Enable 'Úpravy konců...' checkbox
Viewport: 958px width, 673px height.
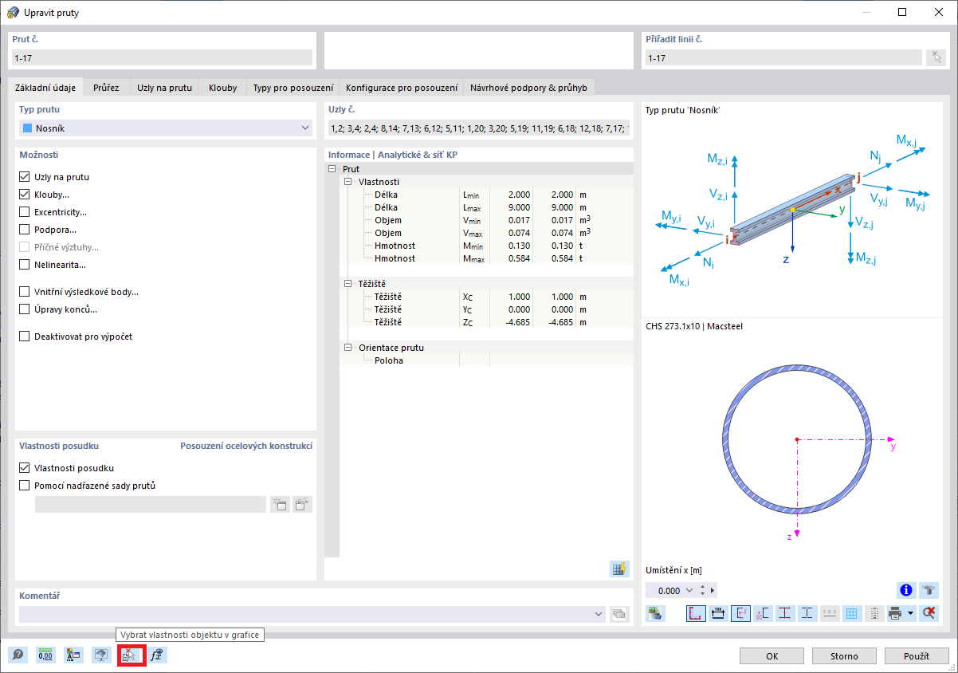(x=24, y=309)
